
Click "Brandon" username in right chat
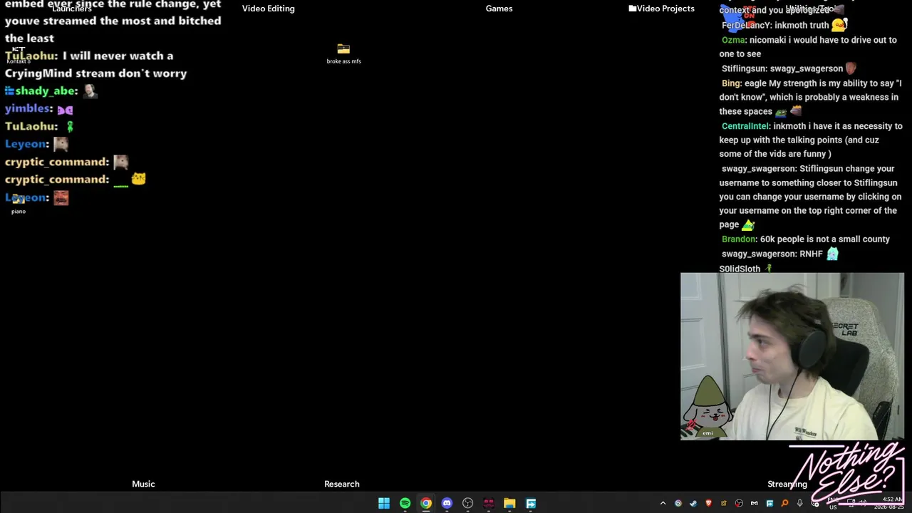pyautogui.click(x=739, y=239)
